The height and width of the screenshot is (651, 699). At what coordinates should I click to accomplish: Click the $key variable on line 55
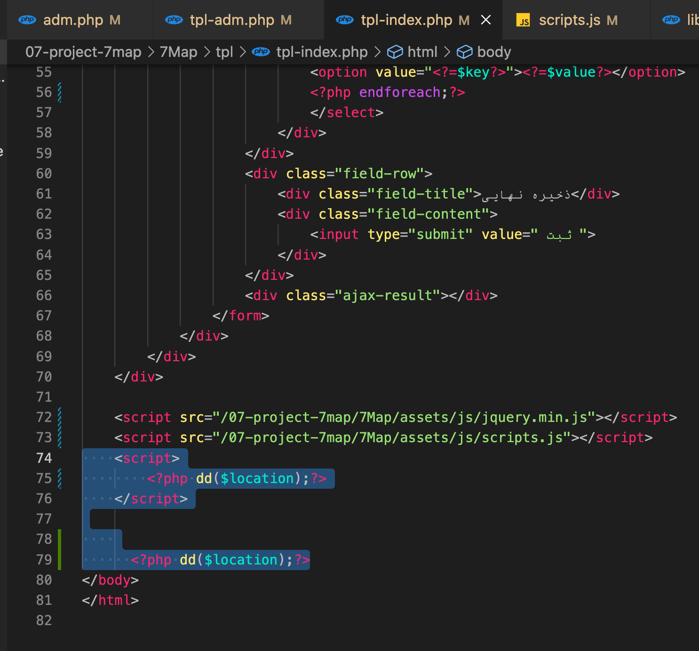coord(473,72)
